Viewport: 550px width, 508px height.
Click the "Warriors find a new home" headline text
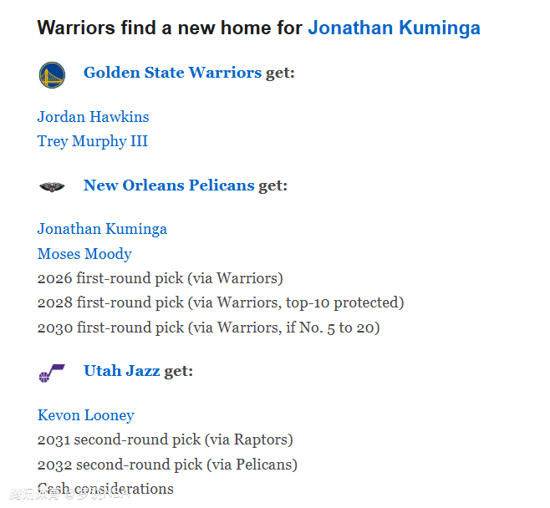pyautogui.click(x=170, y=28)
